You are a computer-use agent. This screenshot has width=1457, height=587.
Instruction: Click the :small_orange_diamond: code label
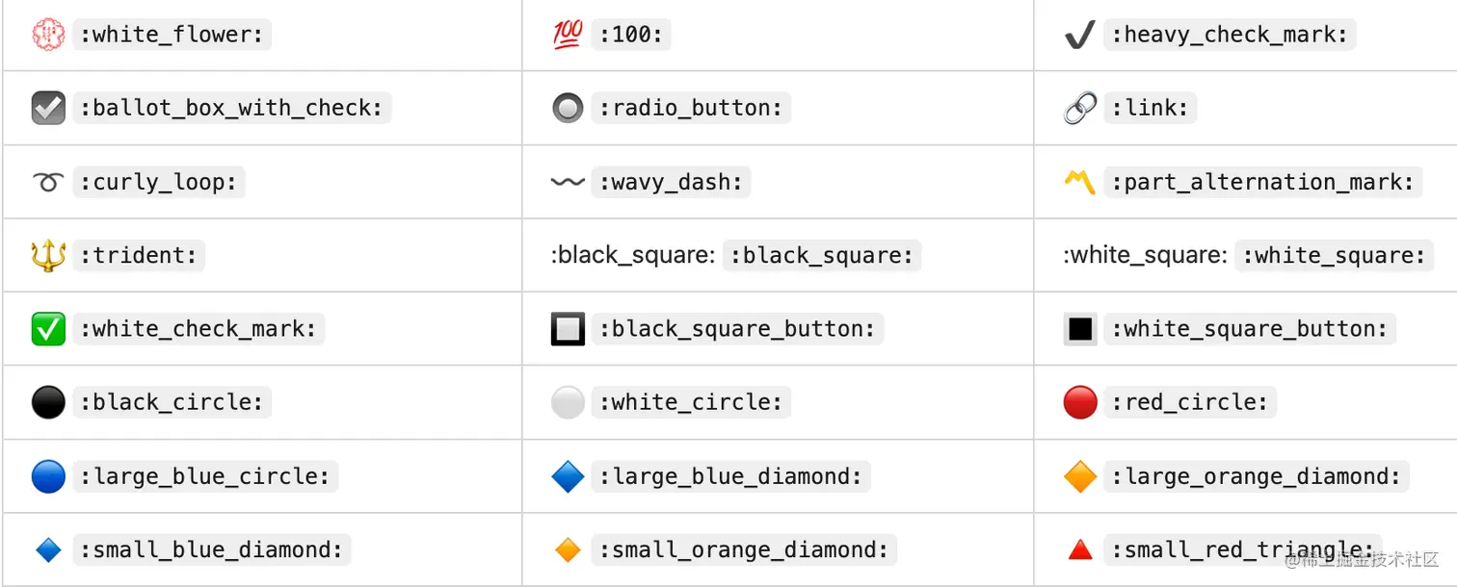(744, 549)
